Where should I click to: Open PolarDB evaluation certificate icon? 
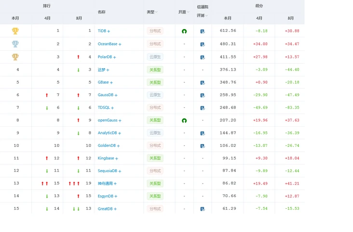pos(203,58)
